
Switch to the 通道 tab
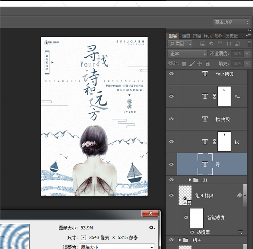click(x=186, y=36)
